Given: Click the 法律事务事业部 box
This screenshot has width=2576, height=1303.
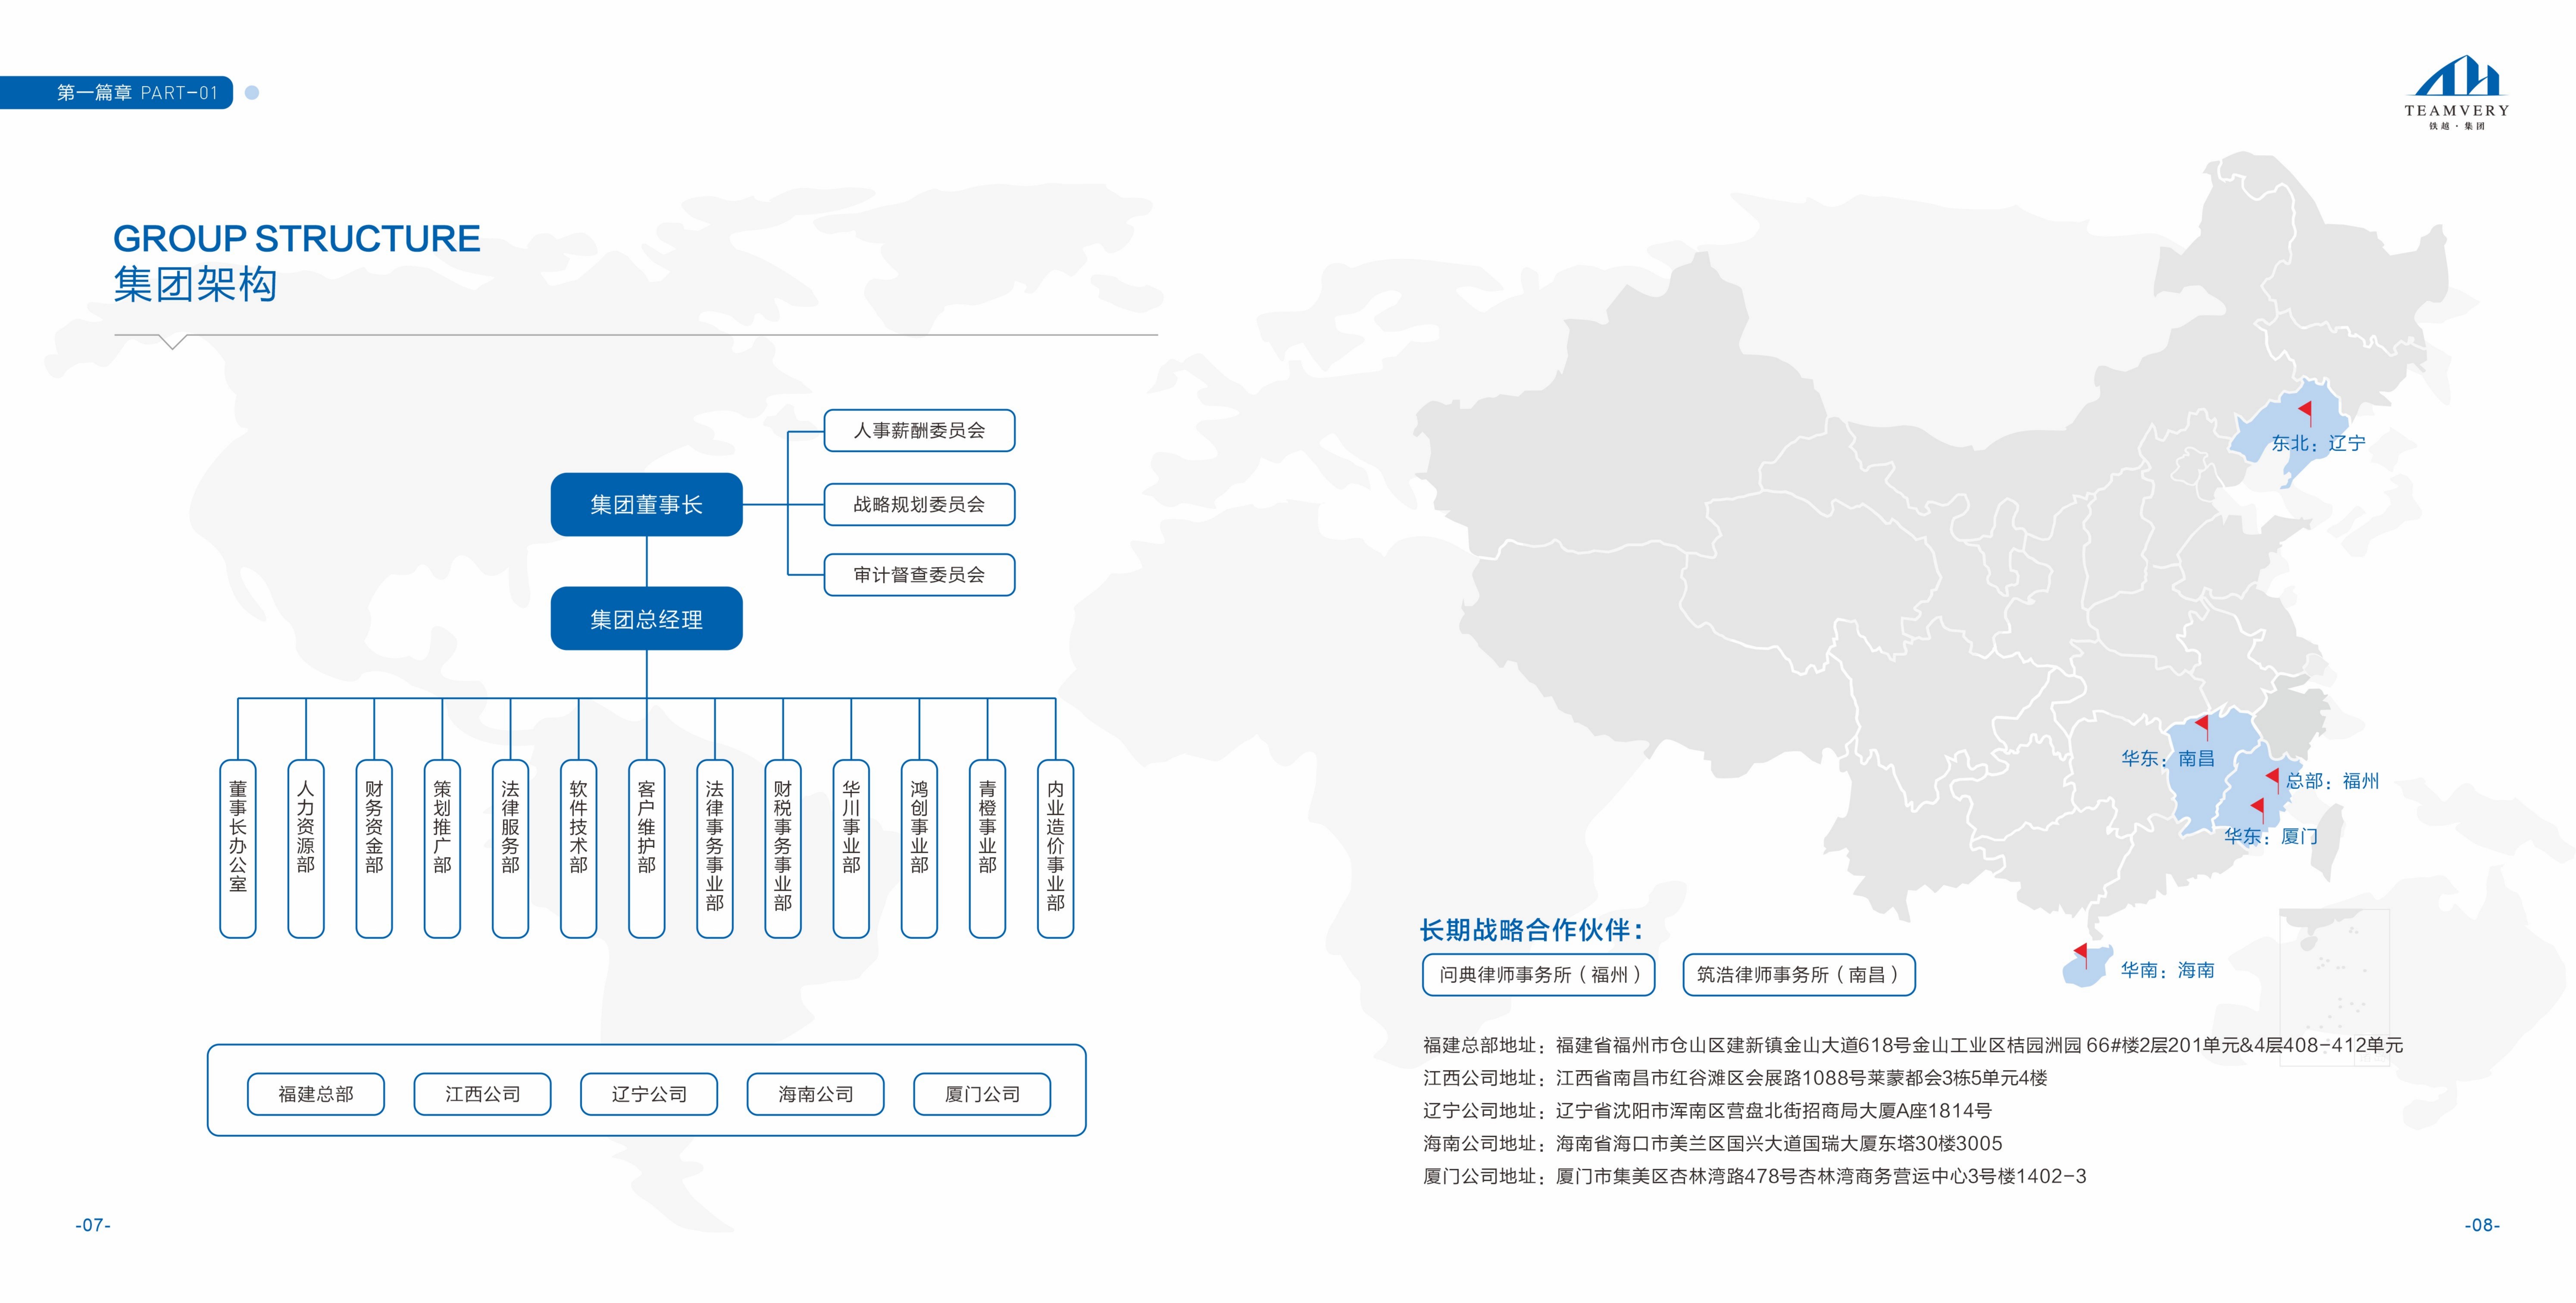Looking at the screenshot, I should [x=715, y=849].
